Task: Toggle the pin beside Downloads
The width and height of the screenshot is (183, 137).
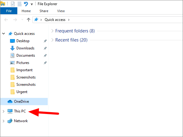Action: 45,48
